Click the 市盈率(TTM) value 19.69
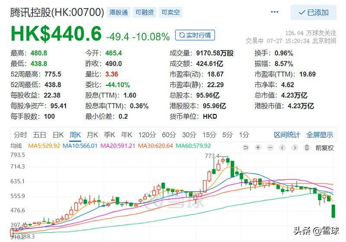346x242 pixels. coord(308,74)
